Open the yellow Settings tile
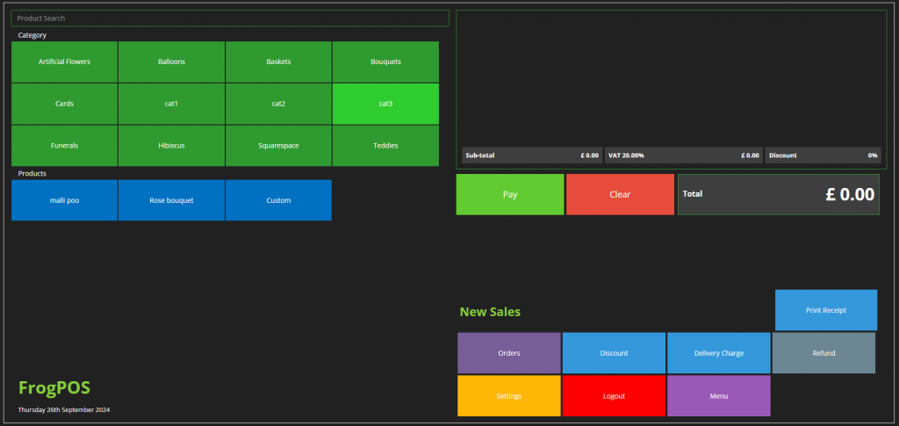Image resolution: width=899 pixels, height=426 pixels. pyautogui.click(x=509, y=396)
